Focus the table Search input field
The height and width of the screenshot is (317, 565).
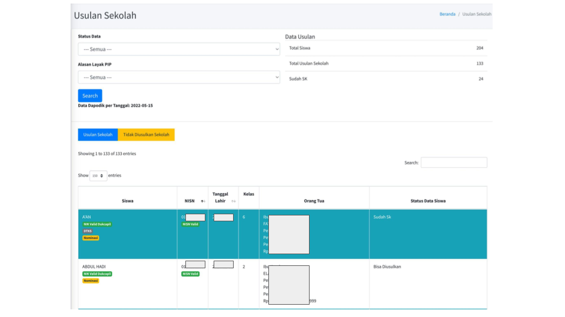tap(454, 163)
